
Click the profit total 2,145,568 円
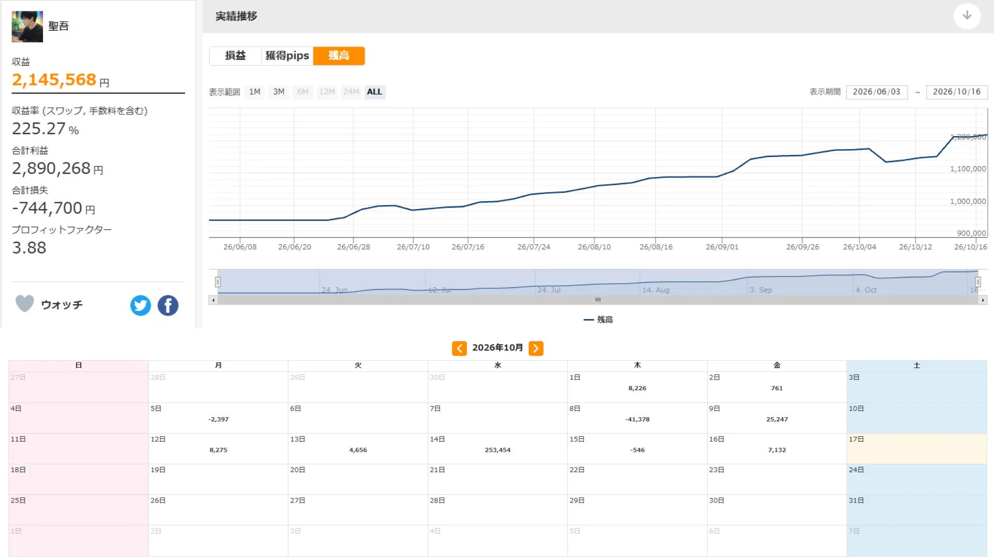click(x=61, y=80)
